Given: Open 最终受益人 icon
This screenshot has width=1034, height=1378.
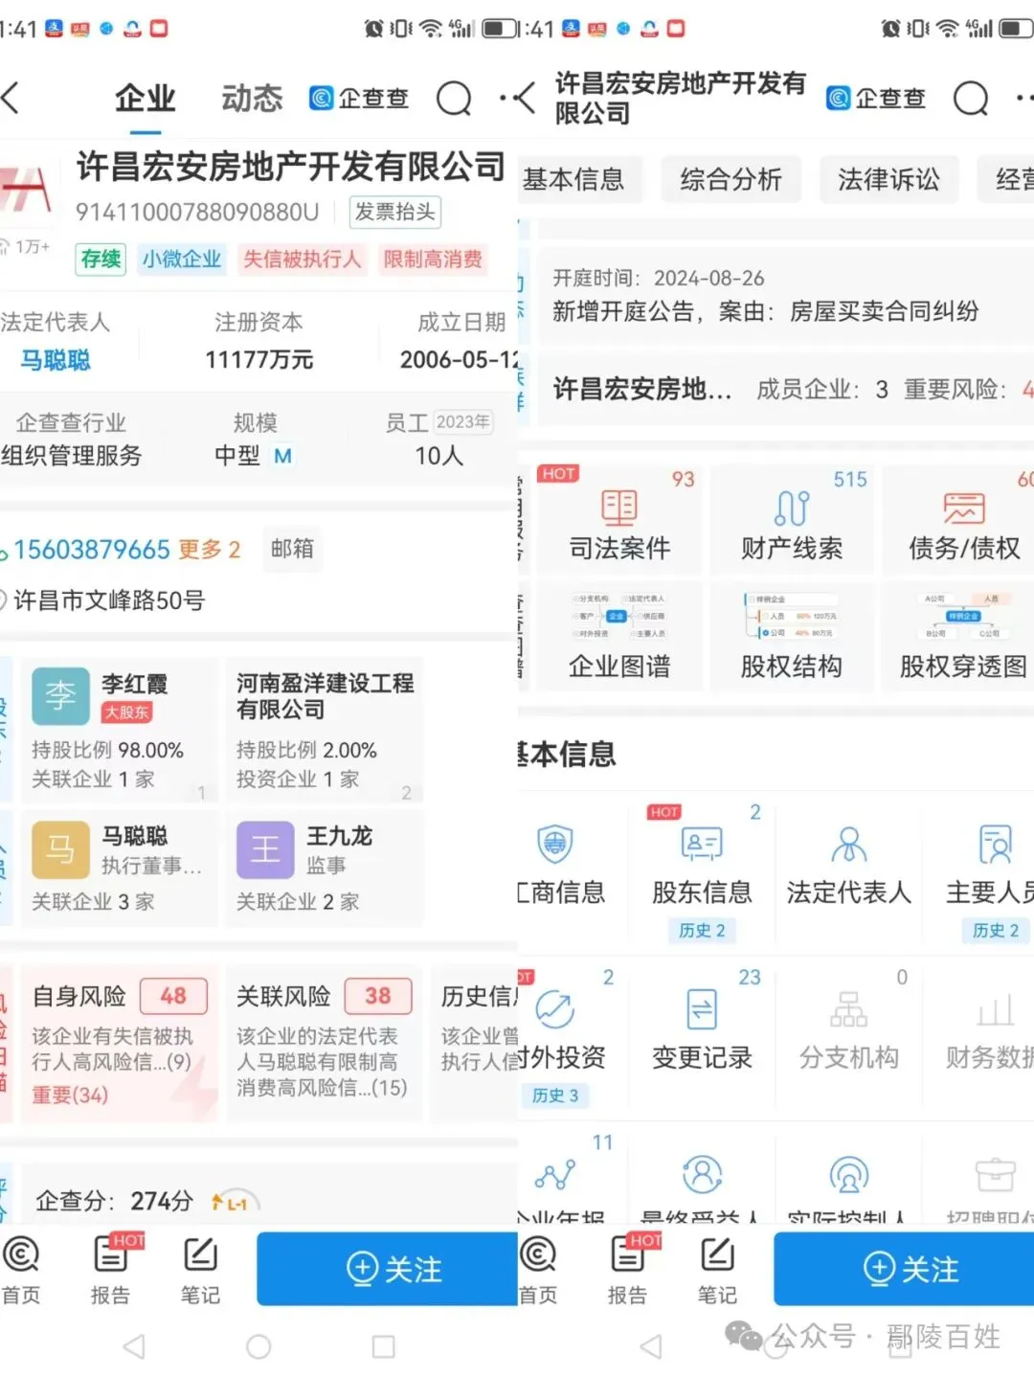Looking at the screenshot, I should 702,1174.
